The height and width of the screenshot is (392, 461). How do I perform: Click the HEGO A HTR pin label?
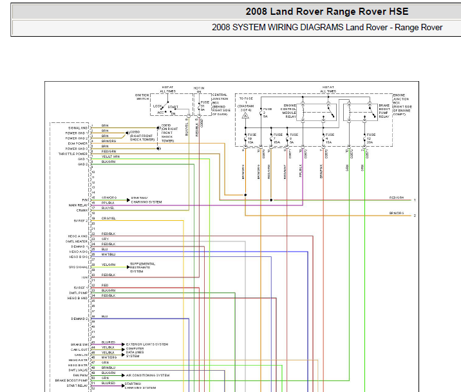point(78,360)
